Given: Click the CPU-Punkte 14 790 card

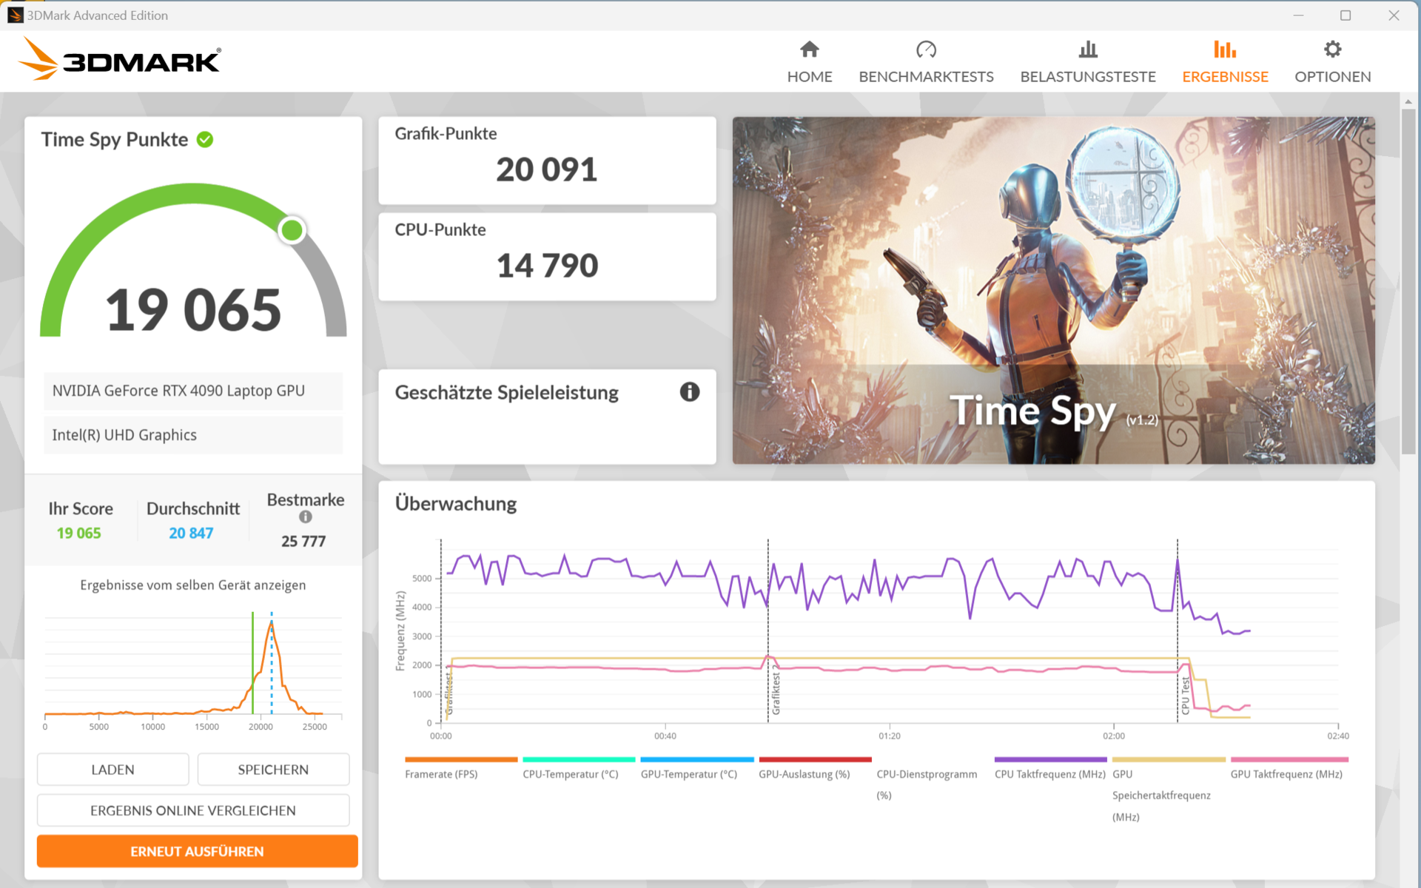Looking at the screenshot, I should click(x=547, y=257).
